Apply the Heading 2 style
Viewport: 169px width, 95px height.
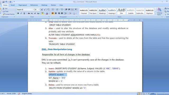pyautogui.click(x=112, y=12)
